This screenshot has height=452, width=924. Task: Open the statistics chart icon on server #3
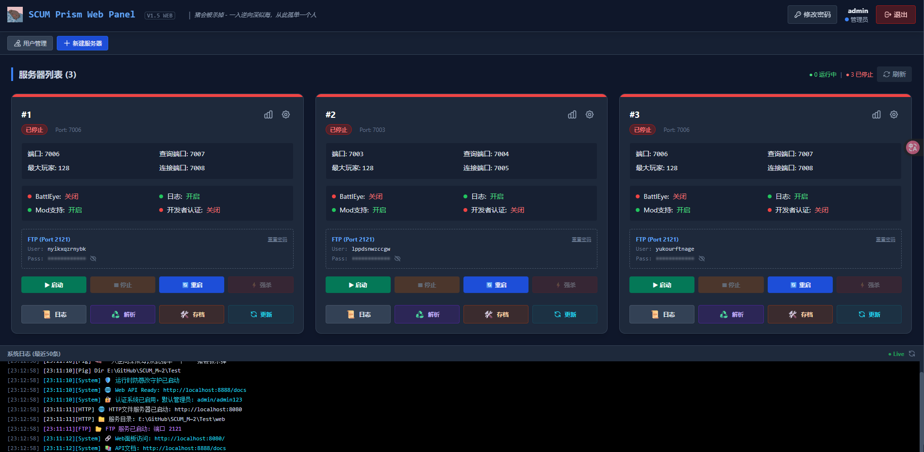point(876,114)
